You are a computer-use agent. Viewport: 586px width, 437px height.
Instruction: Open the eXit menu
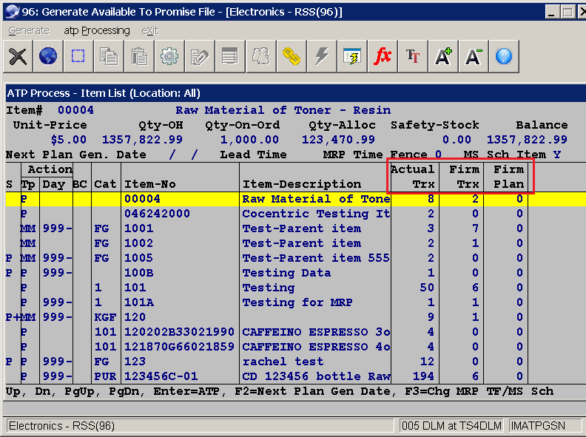coord(150,30)
